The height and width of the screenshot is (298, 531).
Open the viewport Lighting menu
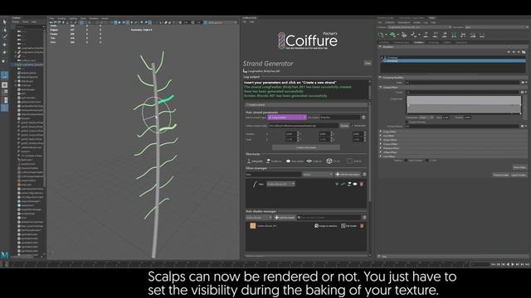(x=73, y=18)
